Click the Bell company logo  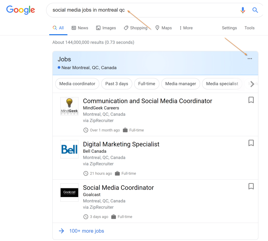69,149
